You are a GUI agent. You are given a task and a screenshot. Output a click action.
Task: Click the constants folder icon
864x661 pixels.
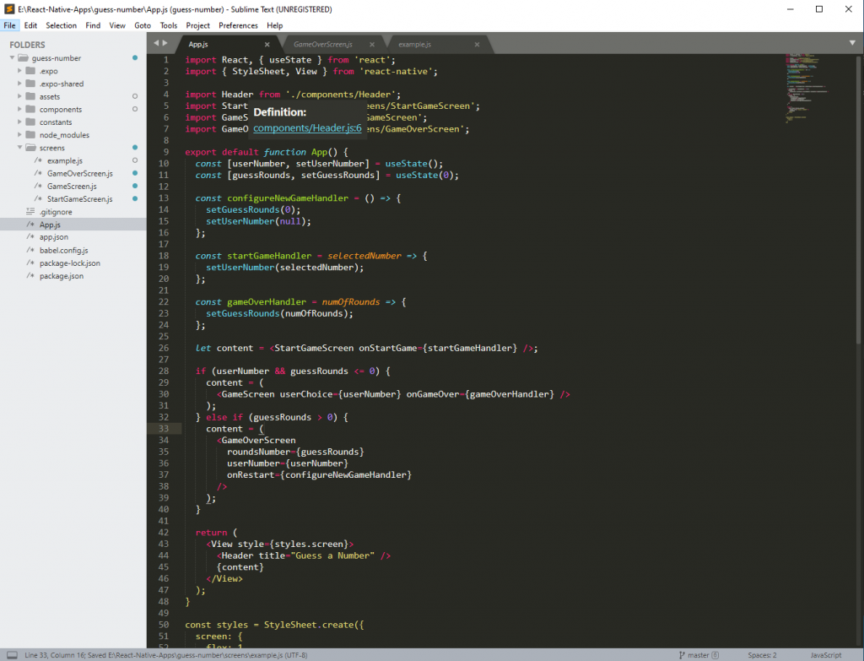point(31,122)
